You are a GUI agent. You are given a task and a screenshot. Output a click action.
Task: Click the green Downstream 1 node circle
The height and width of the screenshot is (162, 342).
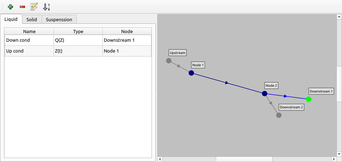click(309, 99)
